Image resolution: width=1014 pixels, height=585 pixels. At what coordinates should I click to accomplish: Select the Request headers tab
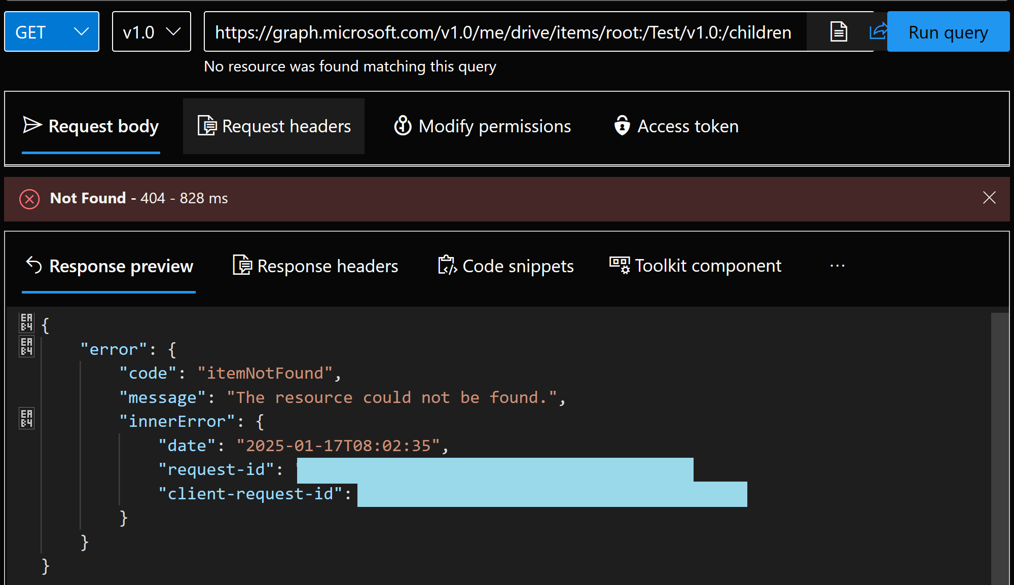point(273,126)
